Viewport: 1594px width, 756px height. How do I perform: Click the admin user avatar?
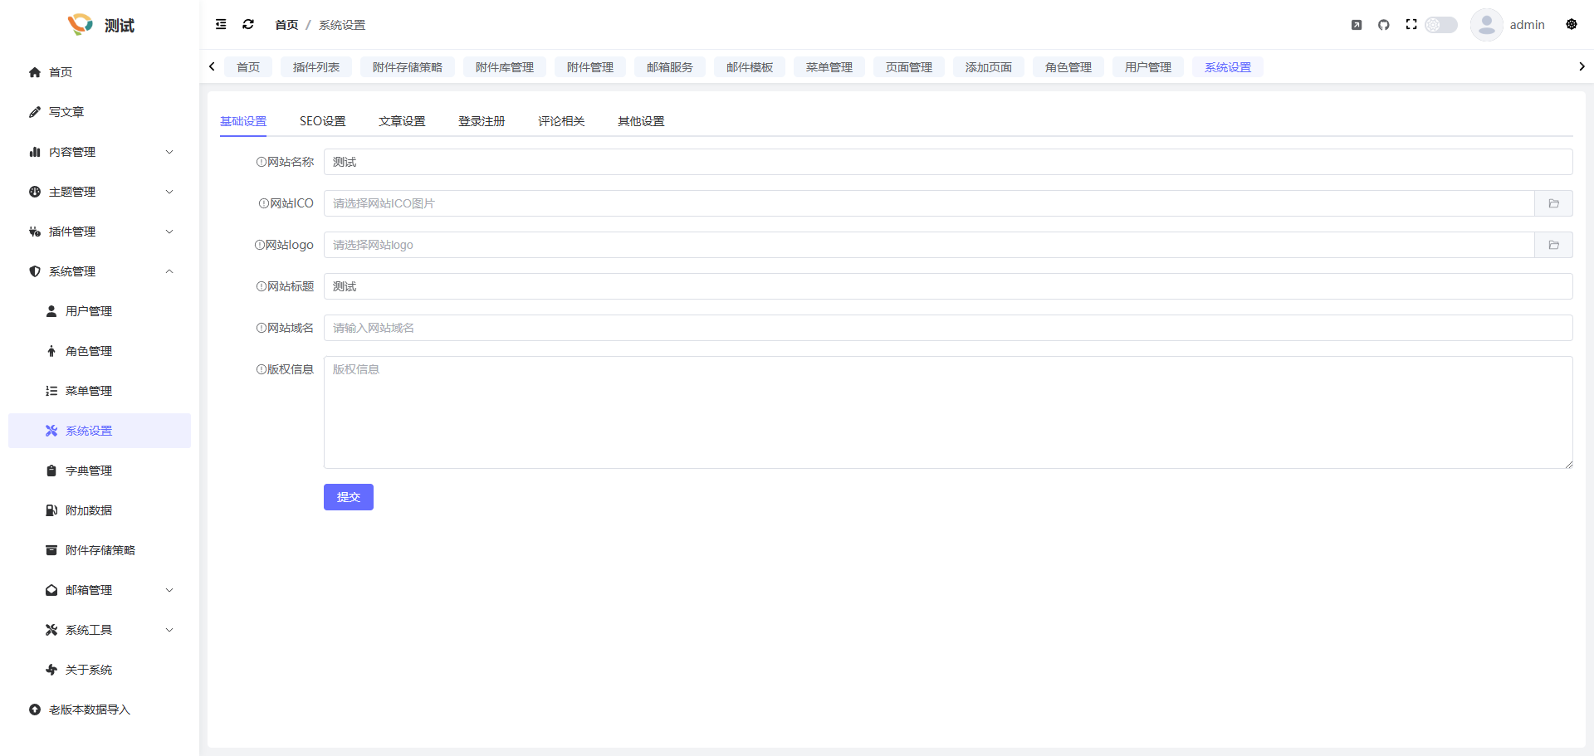click(1486, 25)
